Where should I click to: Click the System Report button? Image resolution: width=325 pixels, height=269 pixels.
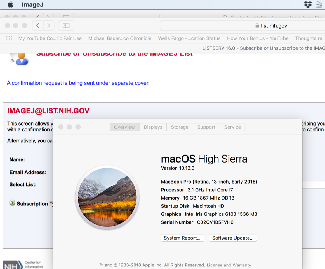tap(182, 238)
